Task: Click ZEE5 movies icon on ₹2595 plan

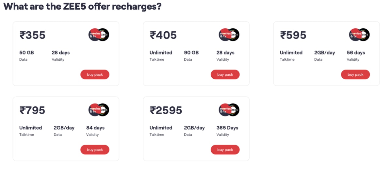Action: (x=229, y=110)
